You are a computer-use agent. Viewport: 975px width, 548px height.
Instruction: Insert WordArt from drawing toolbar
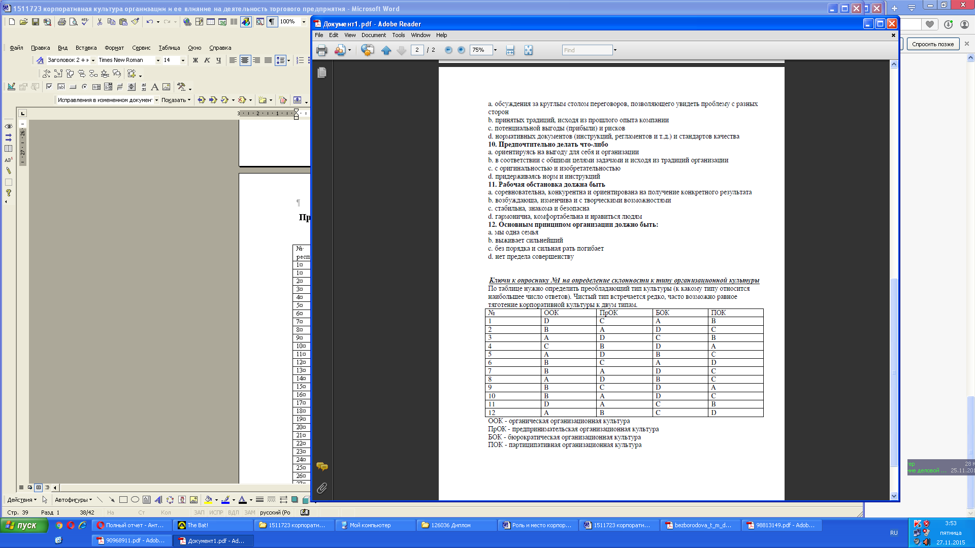pyautogui.click(x=158, y=500)
